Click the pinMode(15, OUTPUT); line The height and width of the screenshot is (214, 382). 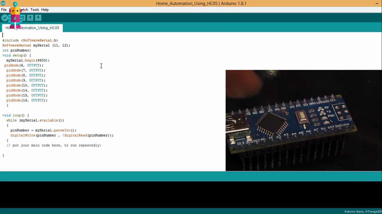click(x=27, y=96)
